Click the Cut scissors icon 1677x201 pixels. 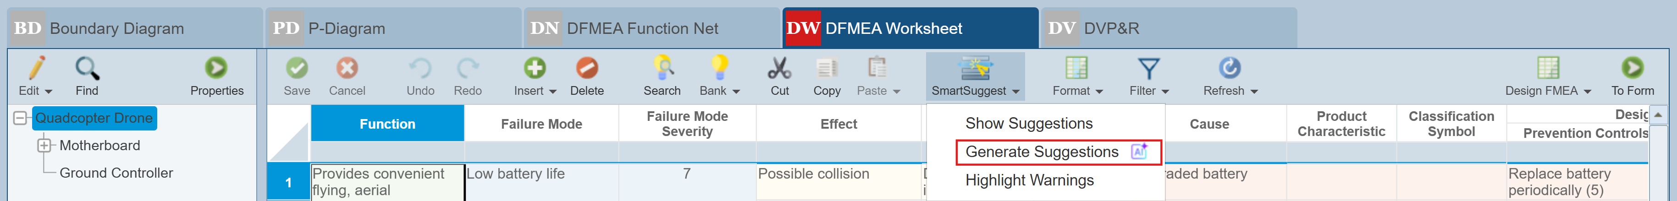(779, 68)
